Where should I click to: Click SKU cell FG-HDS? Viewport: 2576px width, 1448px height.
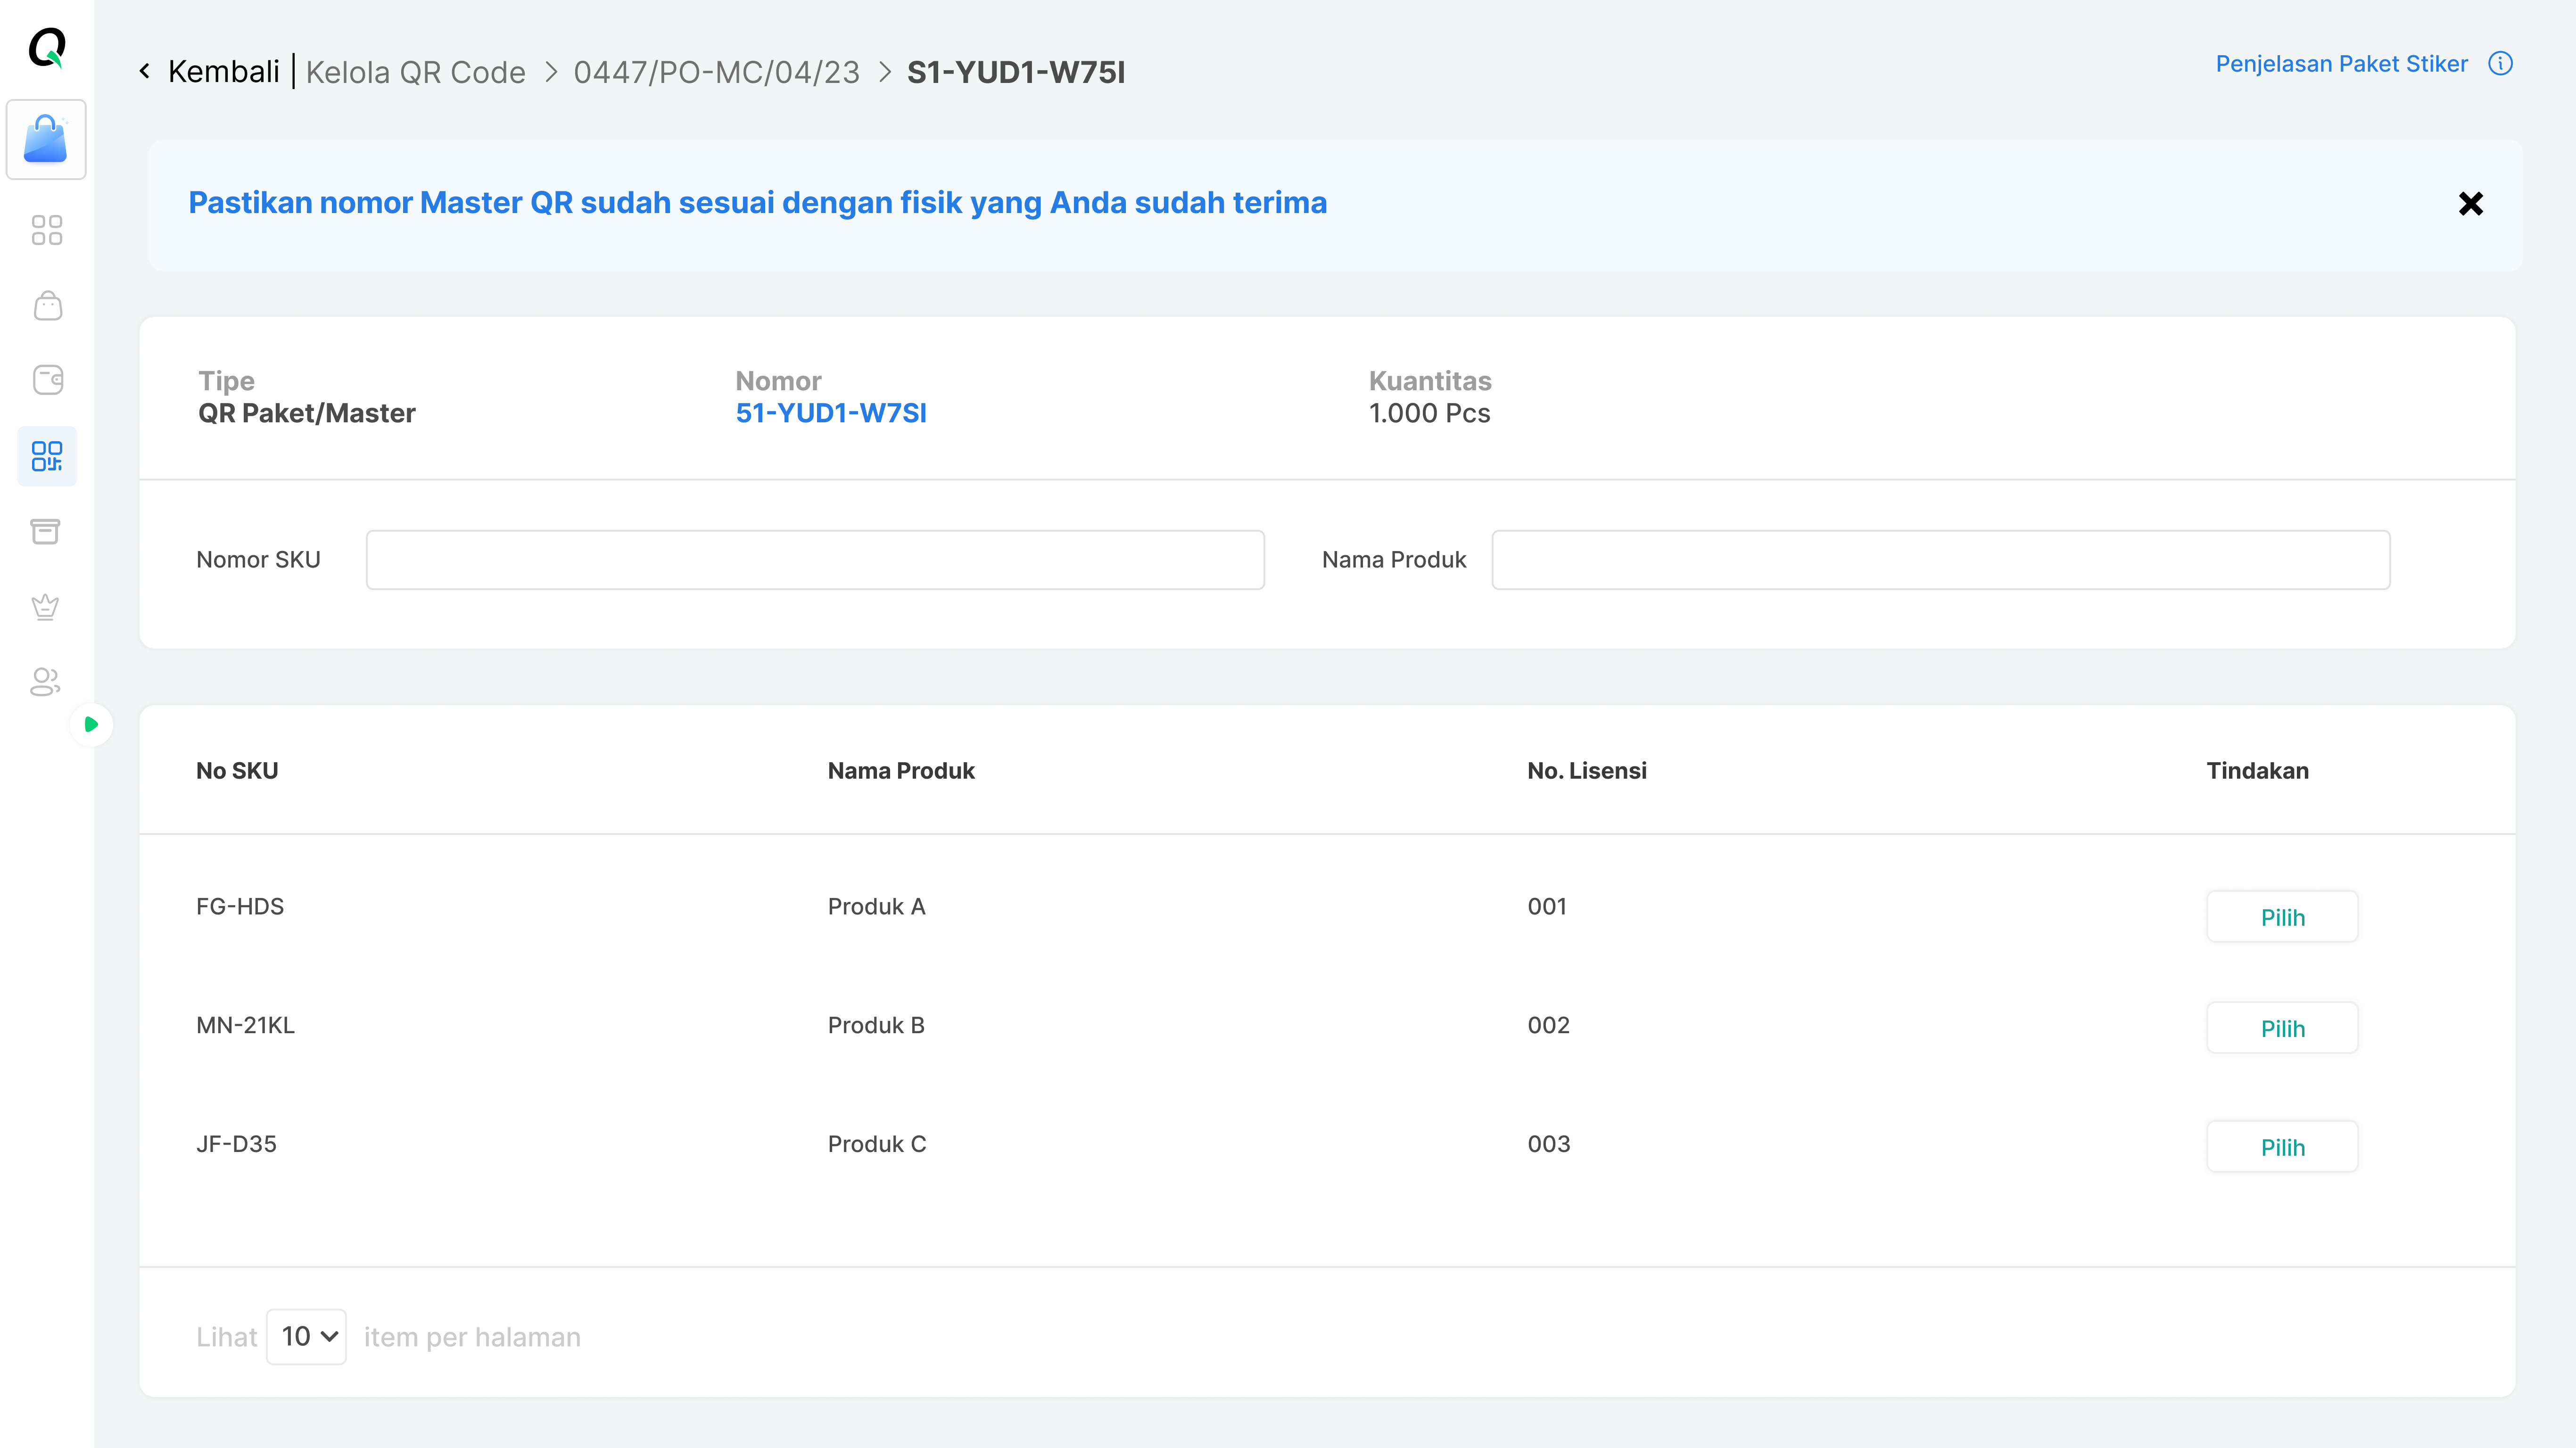pos(240,907)
